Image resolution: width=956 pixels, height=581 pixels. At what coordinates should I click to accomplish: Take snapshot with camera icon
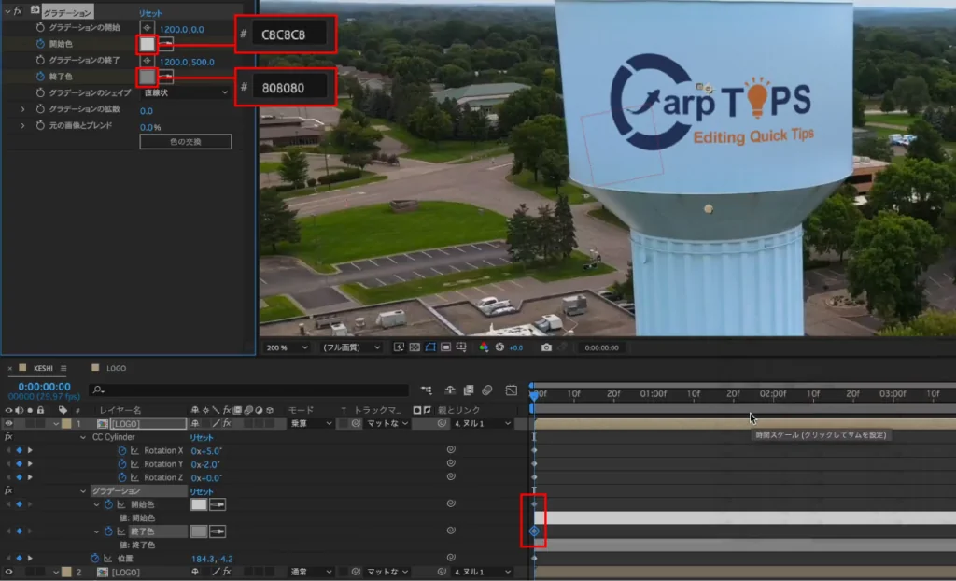[546, 347]
